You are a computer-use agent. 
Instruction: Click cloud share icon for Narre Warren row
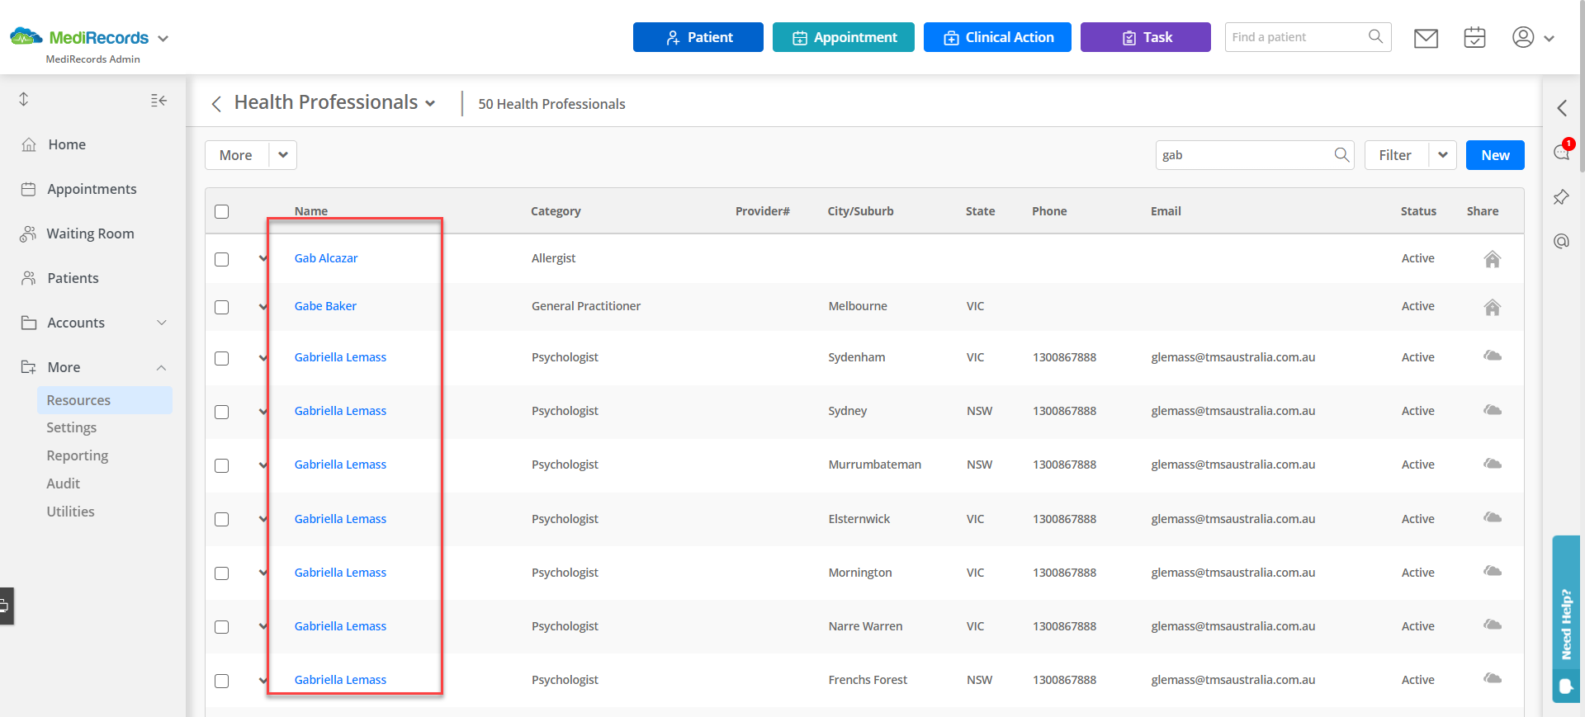[1492, 625]
